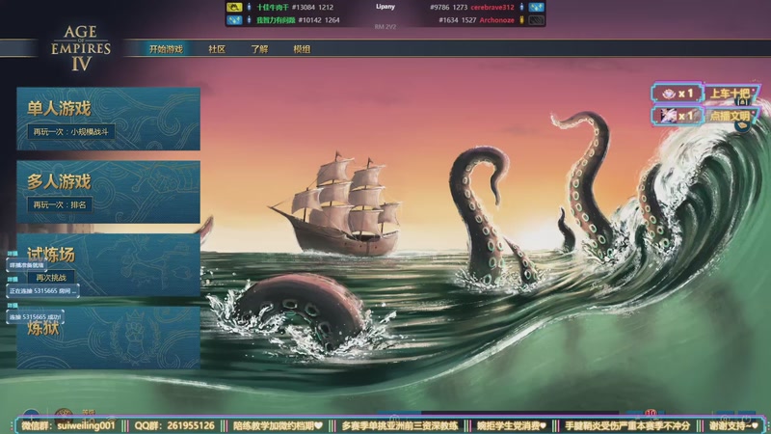Click the RM 2V2 mode label
This screenshot has height=434, width=771.
point(385,27)
